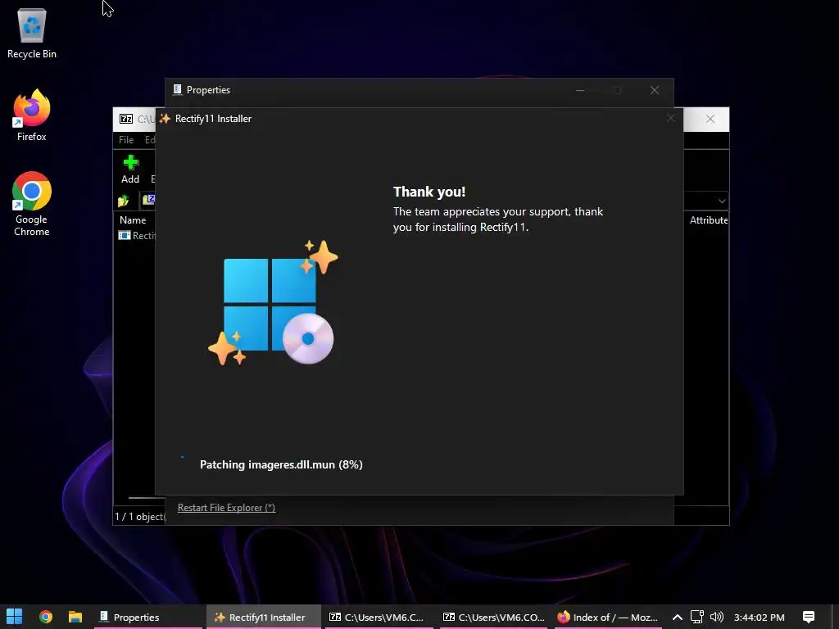
Task: Open File menu in 7-Zip window
Action: (x=126, y=139)
